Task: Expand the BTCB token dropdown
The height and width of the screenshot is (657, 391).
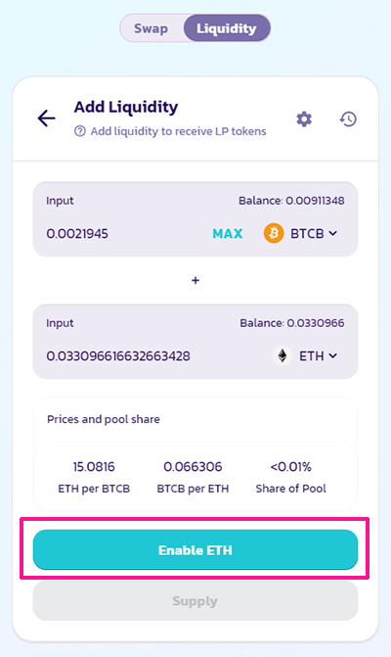Action: point(314,233)
